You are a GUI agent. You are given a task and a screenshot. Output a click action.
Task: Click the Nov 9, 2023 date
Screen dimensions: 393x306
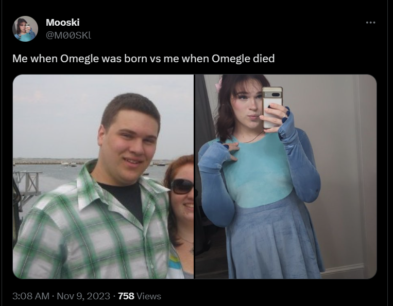[x=83, y=296]
